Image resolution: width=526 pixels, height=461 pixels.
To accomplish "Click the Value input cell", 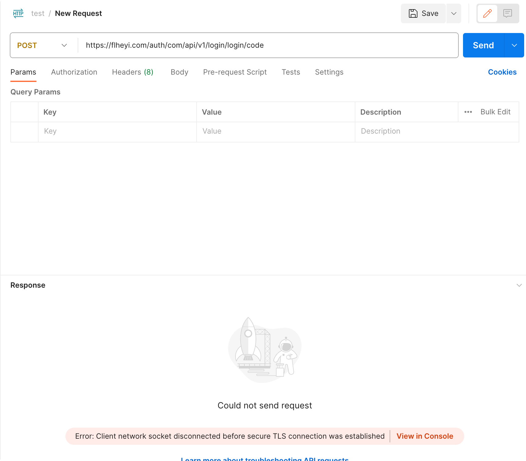I will coord(276,132).
